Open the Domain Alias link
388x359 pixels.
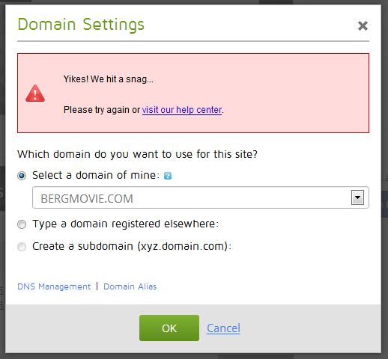pyautogui.click(x=130, y=286)
